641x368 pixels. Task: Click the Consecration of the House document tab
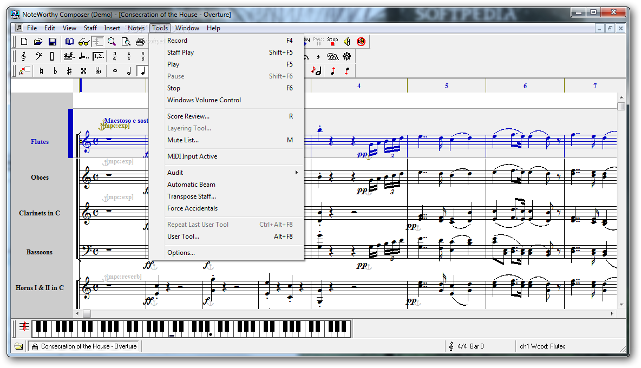84,346
